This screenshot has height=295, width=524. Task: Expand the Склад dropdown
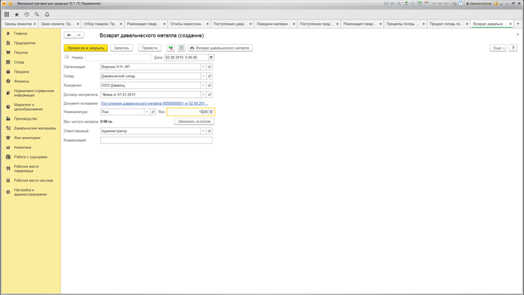click(203, 76)
